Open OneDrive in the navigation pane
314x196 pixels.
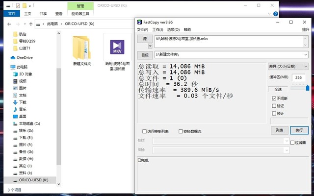(21, 57)
